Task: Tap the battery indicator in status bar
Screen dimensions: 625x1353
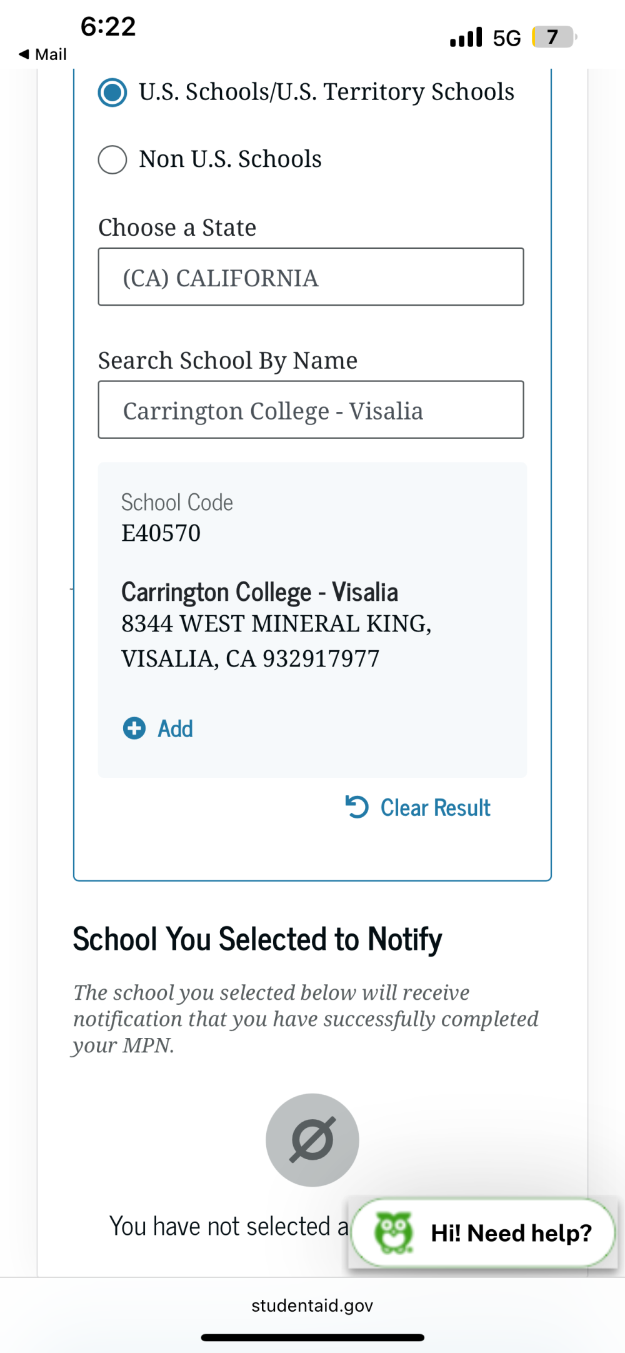Action: coord(554,37)
